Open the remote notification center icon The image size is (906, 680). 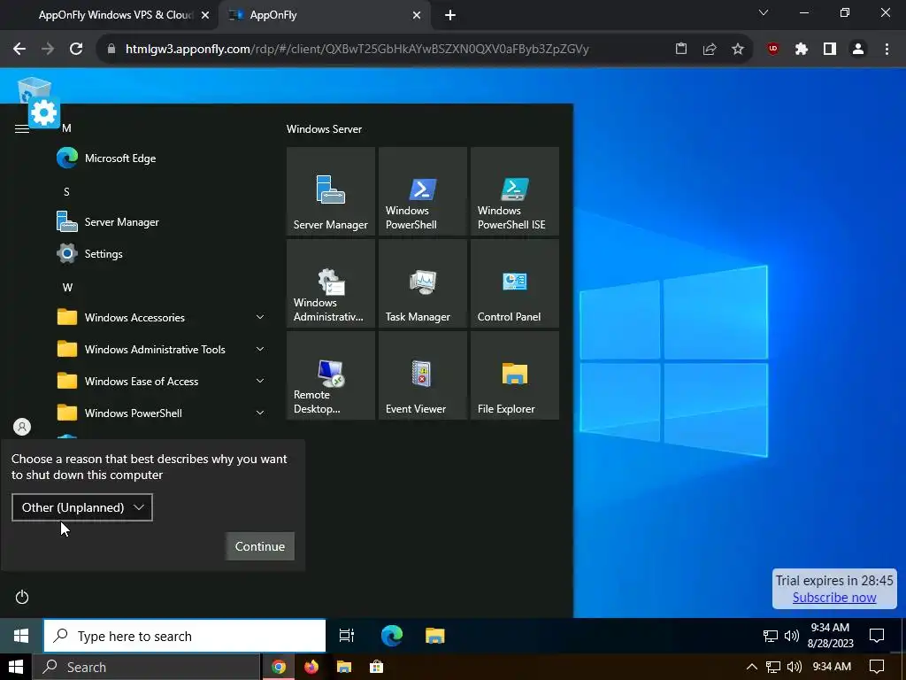(877, 636)
